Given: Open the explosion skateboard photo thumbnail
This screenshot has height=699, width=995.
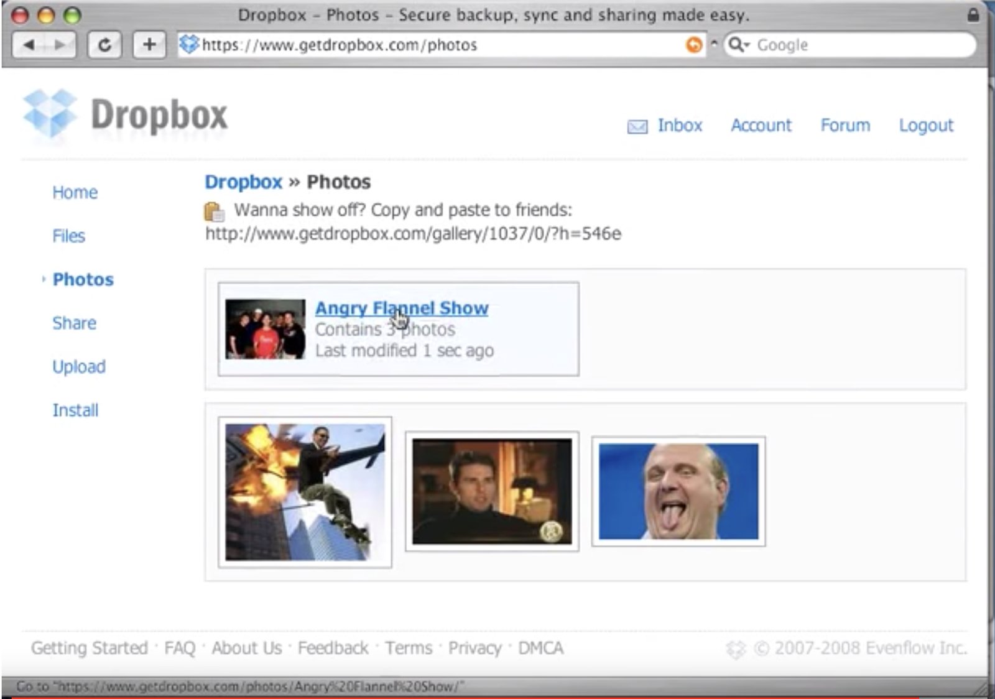Looking at the screenshot, I should click(x=305, y=492).
